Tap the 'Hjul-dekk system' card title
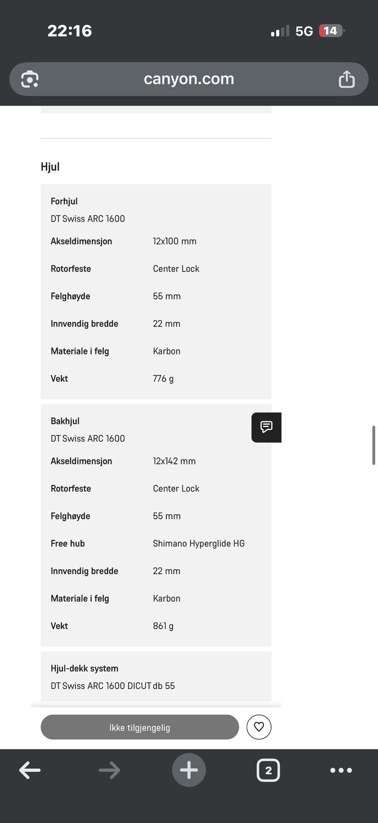 click(x=84, y=668)
